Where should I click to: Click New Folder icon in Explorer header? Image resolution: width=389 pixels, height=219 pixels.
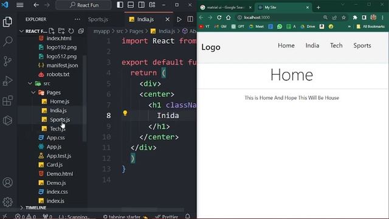point(61,31)
